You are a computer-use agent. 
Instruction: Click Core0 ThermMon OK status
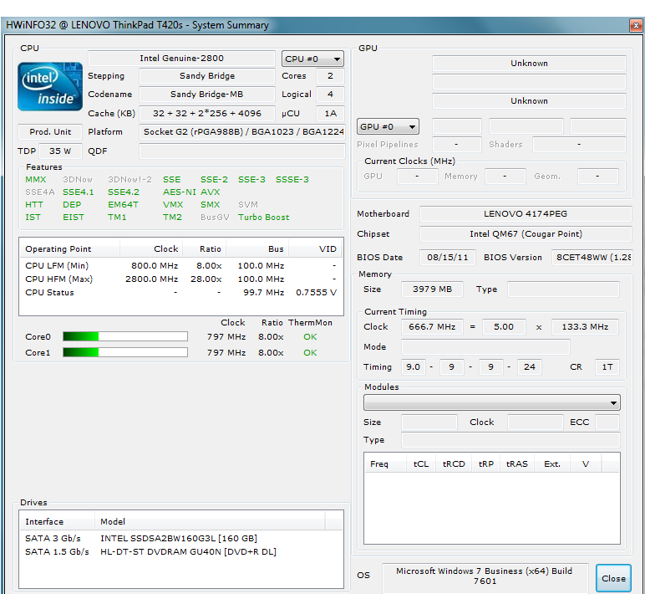310,336
